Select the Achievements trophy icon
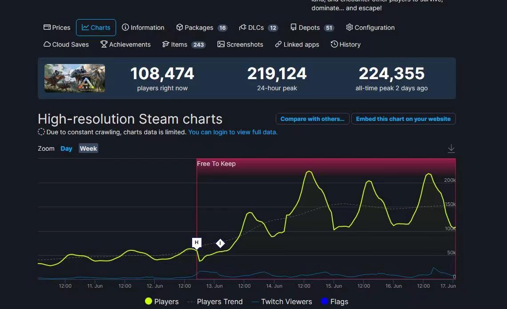Screen dimensions: 507x309 (103, 44)
